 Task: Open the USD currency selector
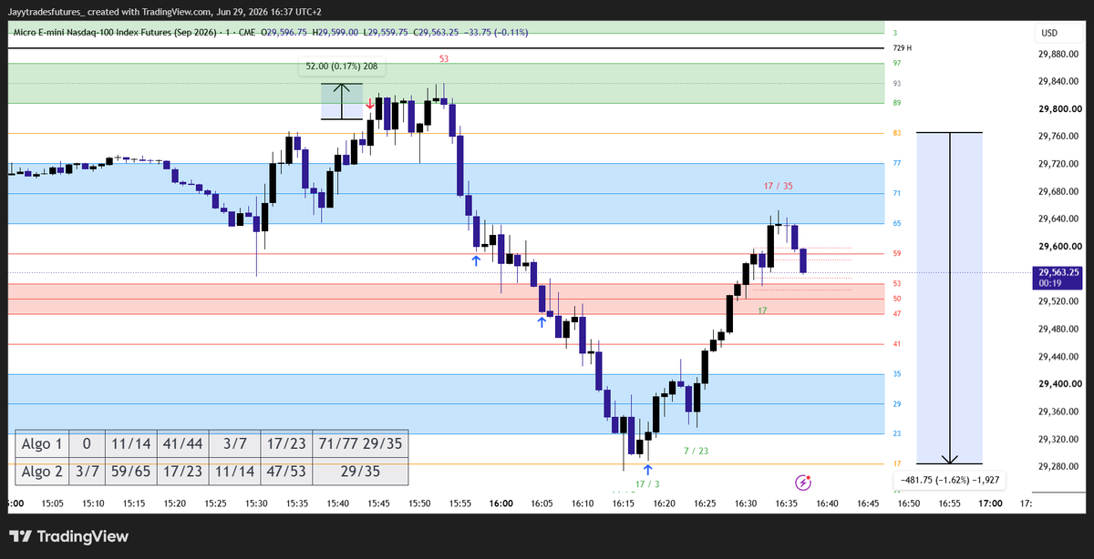click(x=1049, y=34)
